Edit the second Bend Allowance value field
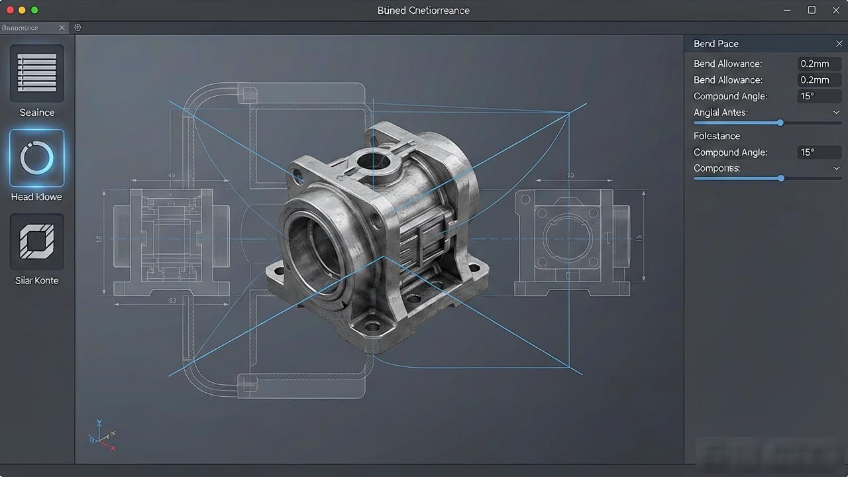Image resolution: width=848 pixels, height=477 pixels. pos(820,79)
